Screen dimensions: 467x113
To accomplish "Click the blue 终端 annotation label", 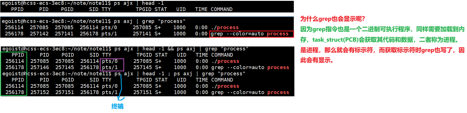I will [x=117, y=106].
